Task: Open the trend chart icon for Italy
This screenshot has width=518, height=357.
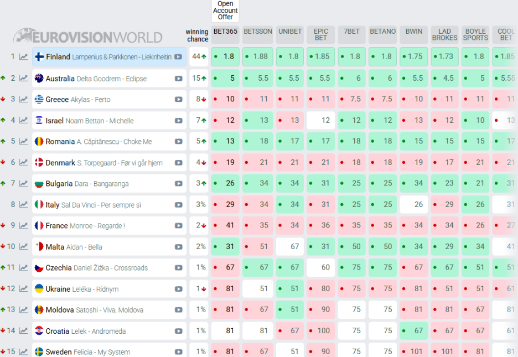Action: (x=23, y=204)
